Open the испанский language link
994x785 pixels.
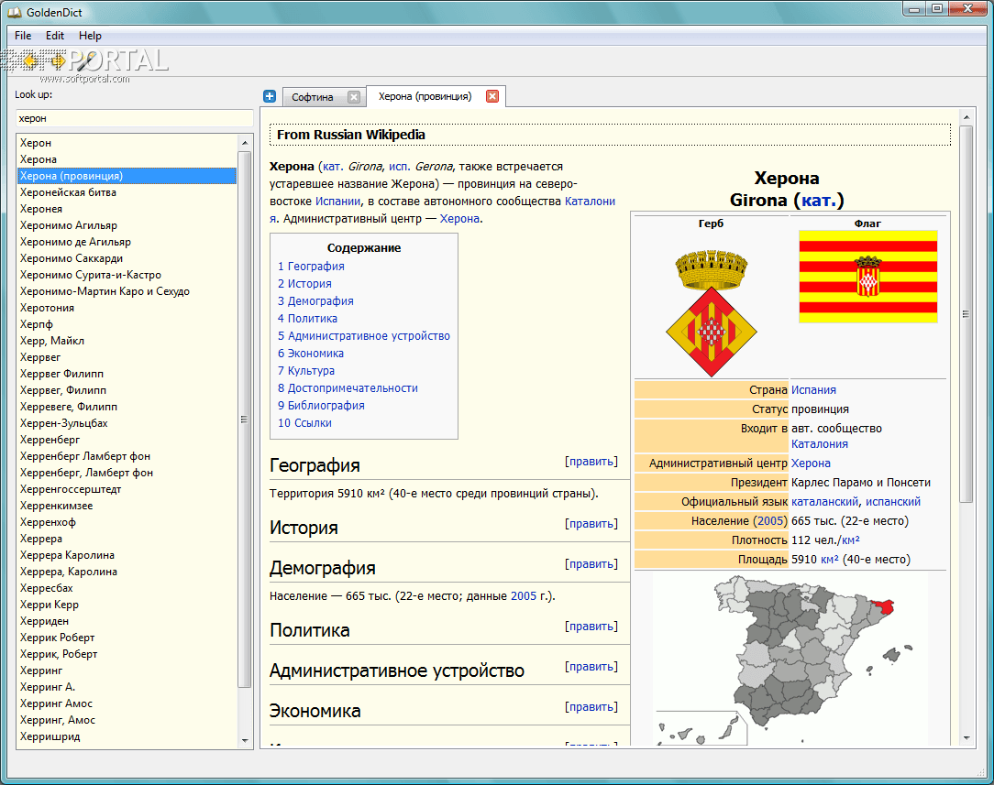(893, 502)
